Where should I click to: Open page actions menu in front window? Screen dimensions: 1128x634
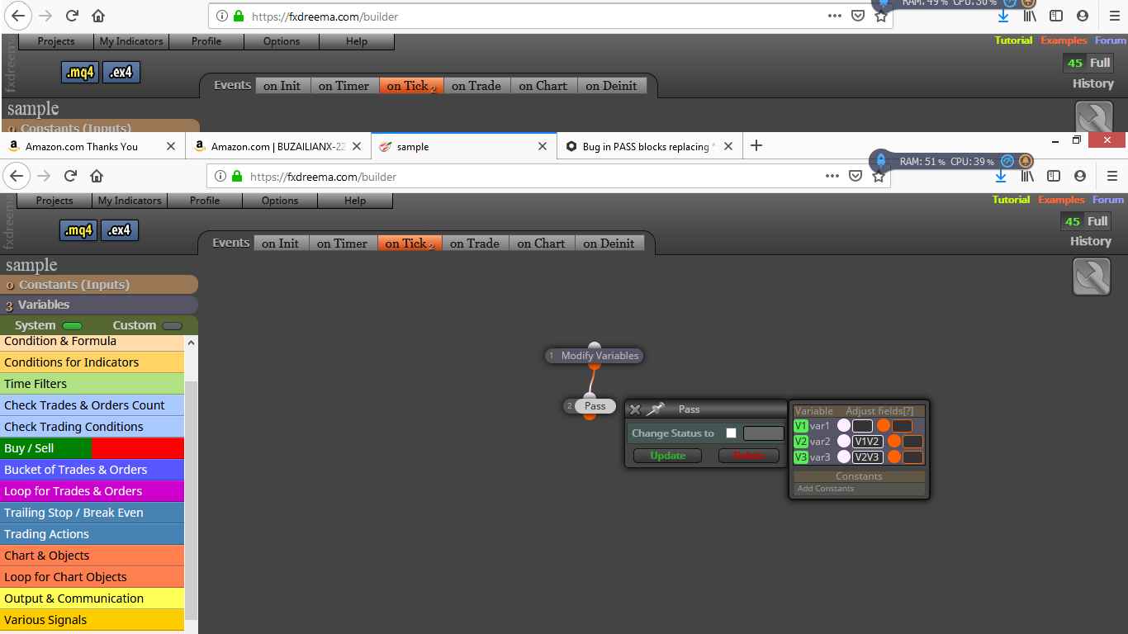point(833,176)
